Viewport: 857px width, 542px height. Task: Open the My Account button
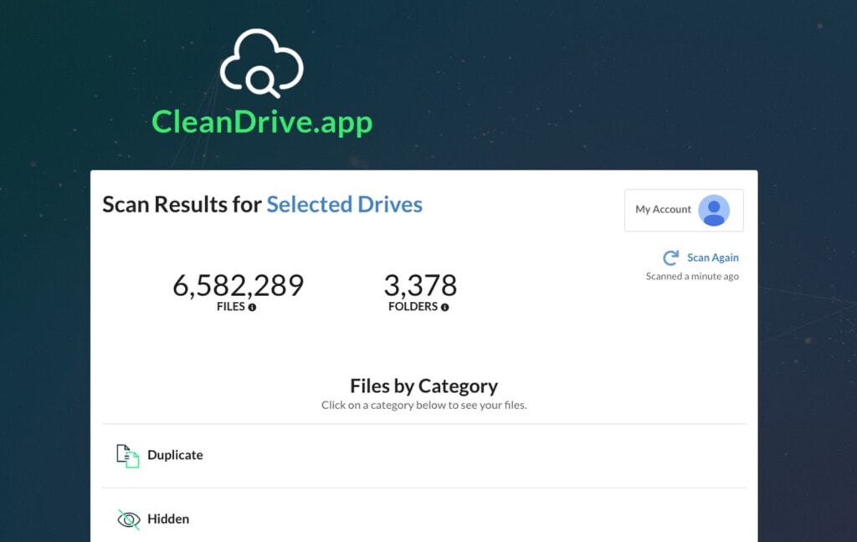tap(684, 210)
